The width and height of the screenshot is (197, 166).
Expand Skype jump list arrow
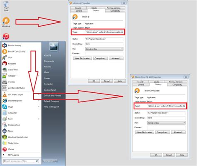(x=39, y=107)
